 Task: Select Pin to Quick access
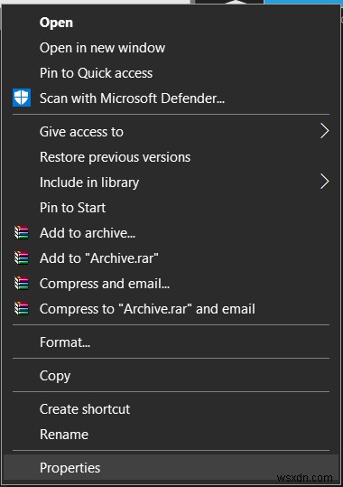[171, 73]
